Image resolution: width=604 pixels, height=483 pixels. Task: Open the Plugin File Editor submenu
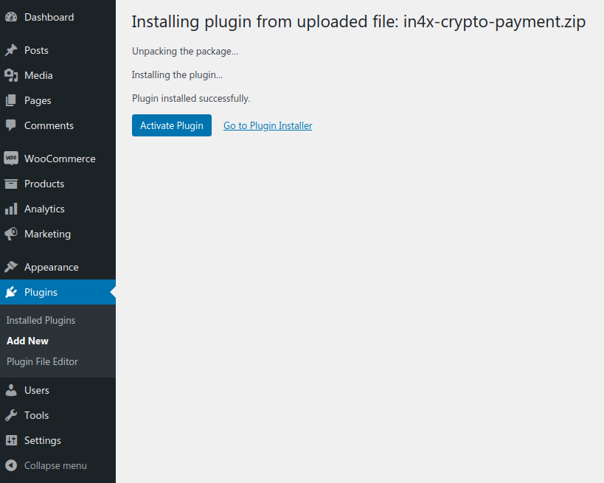point(42,361)
